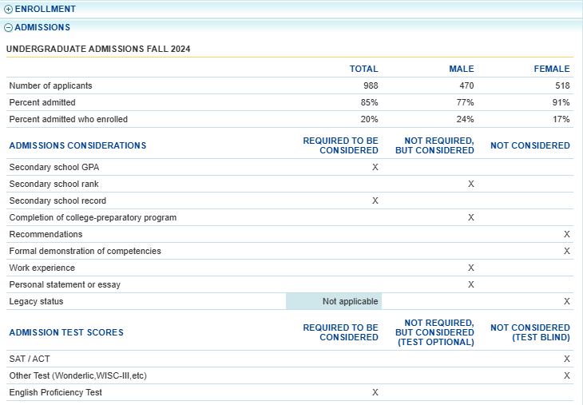Click the X mark for English Proficiency Test
583x405 pixels.
pos(375,392)
